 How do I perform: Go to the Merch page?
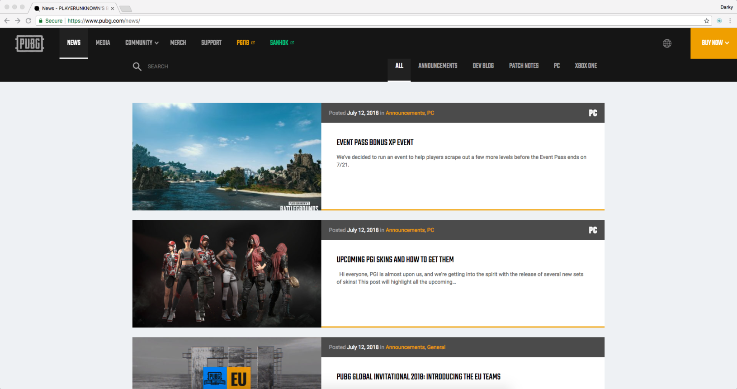click(x=178, y=43)
